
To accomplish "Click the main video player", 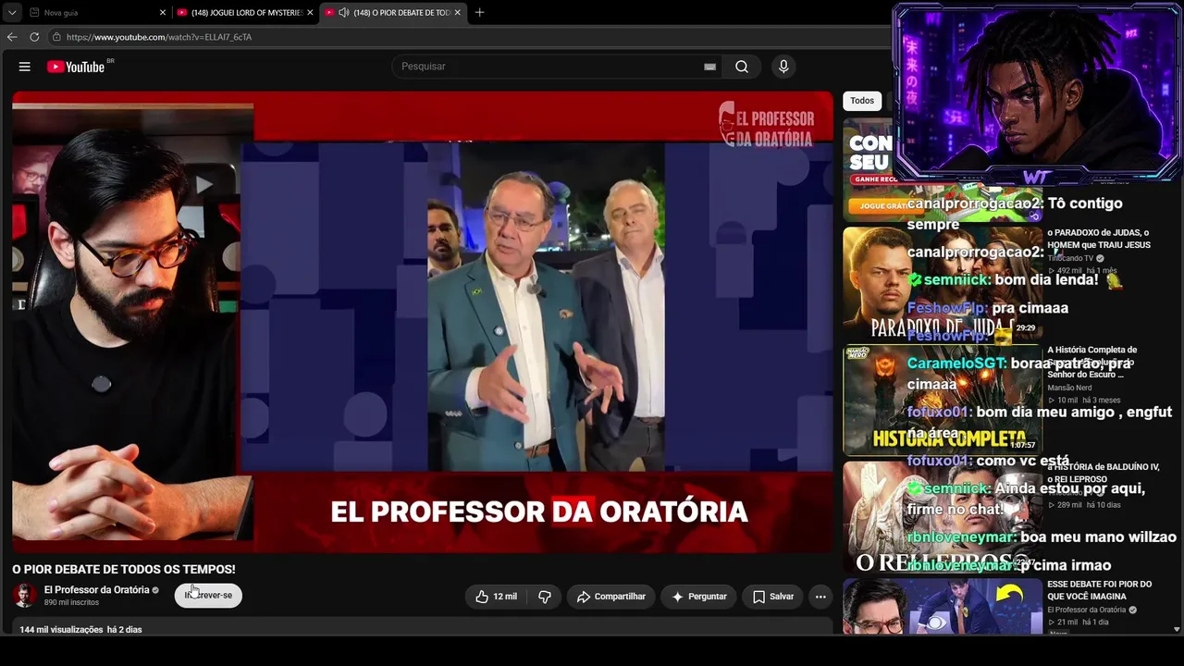I will pos(423,322).
